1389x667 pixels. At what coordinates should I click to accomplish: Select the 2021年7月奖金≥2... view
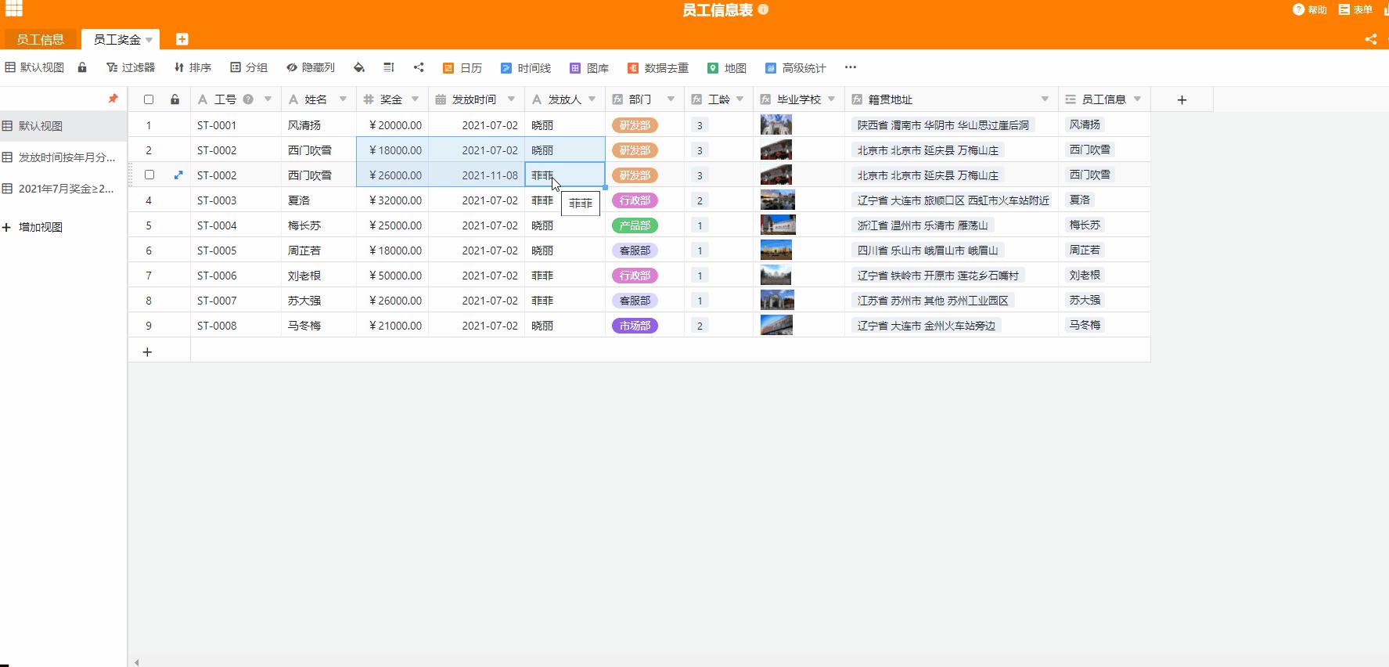point(63,189)
